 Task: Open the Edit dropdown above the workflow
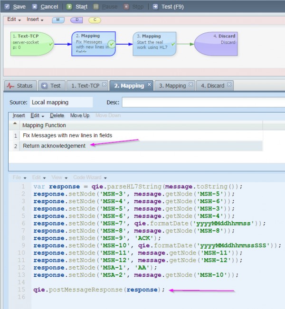tap(14, 19)
